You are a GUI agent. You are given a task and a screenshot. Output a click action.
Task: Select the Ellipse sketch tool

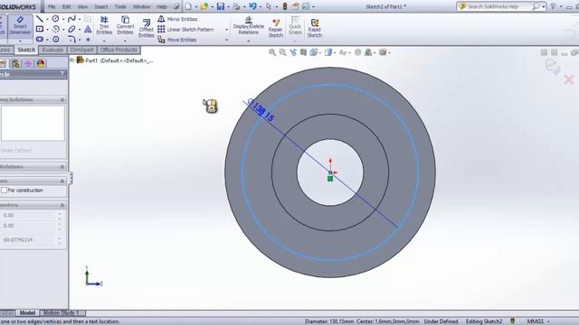71,29
